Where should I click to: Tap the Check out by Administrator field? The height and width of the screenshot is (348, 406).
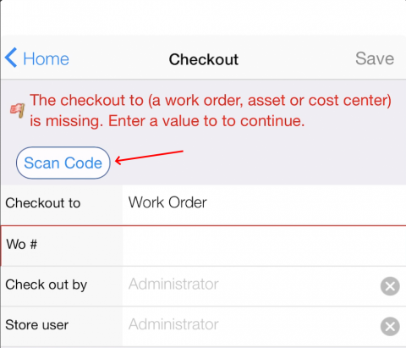[x=251, y=284]
